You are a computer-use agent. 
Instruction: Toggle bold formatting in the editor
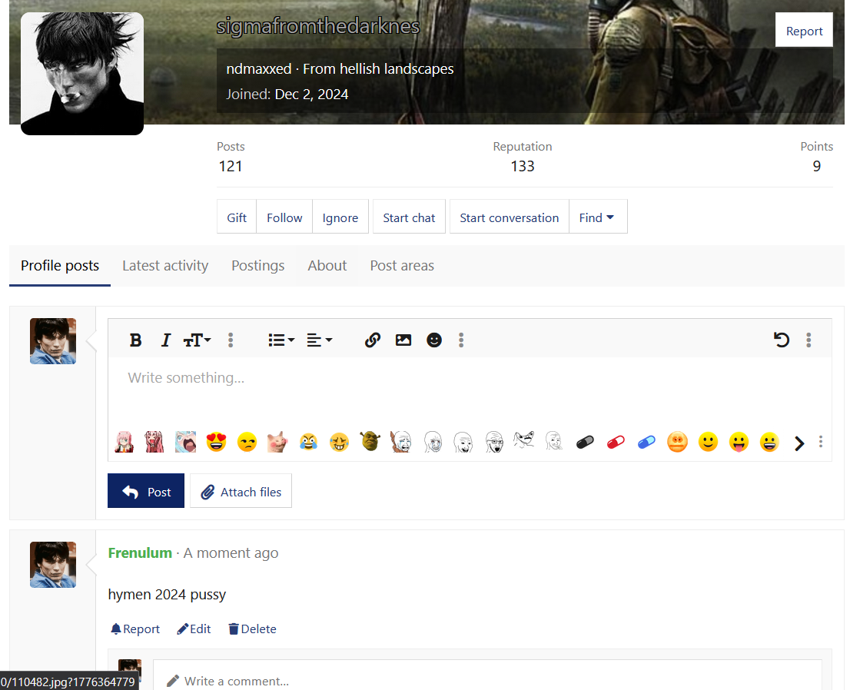135,340
